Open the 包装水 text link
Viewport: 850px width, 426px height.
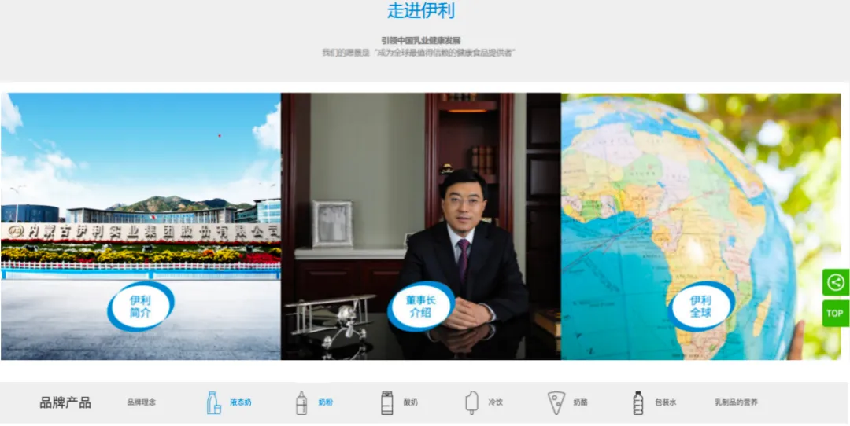click(x=665, y=402)
